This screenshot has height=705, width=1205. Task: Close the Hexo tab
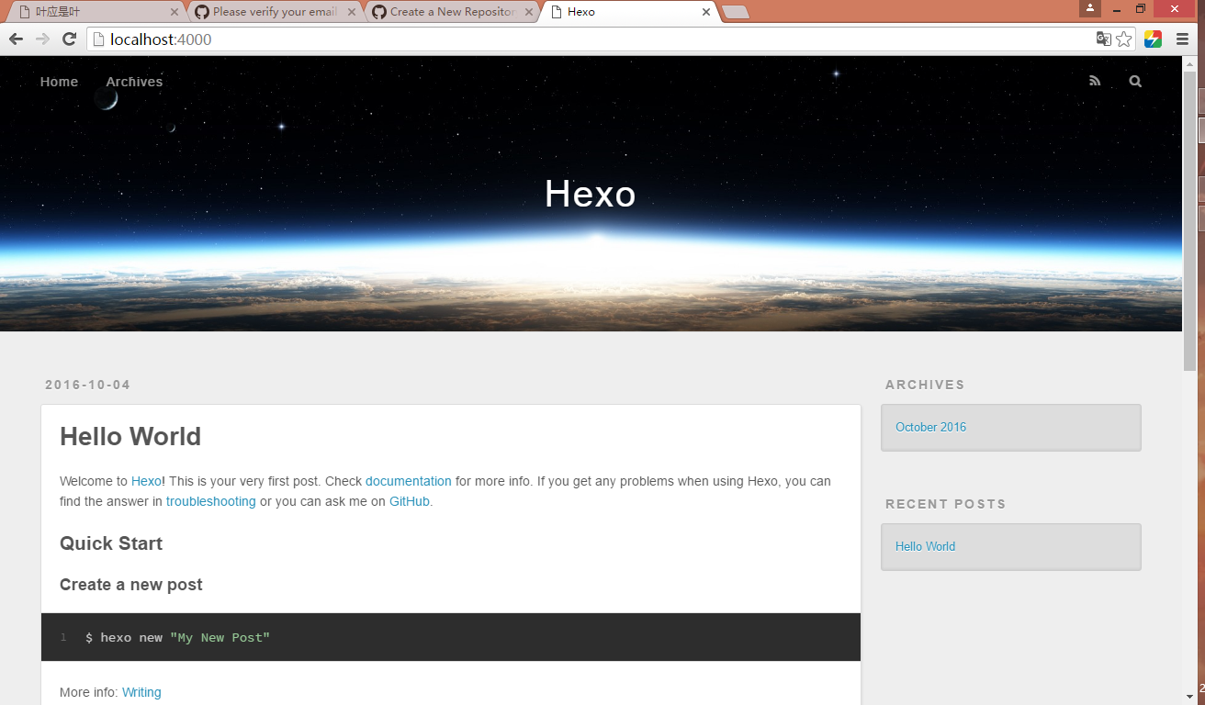click(x=705, y=12)
